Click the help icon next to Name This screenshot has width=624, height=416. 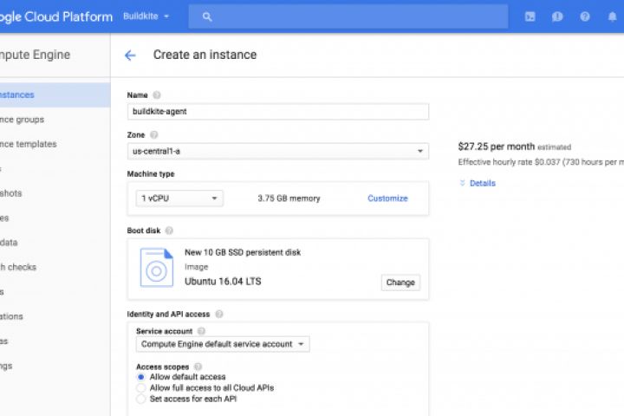point(157,94)
